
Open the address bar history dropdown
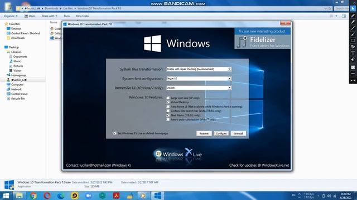coord(325,9)
